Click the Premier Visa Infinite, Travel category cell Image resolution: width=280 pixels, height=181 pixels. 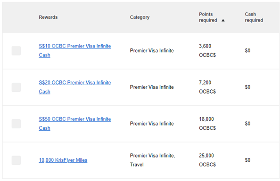[152, 160]
